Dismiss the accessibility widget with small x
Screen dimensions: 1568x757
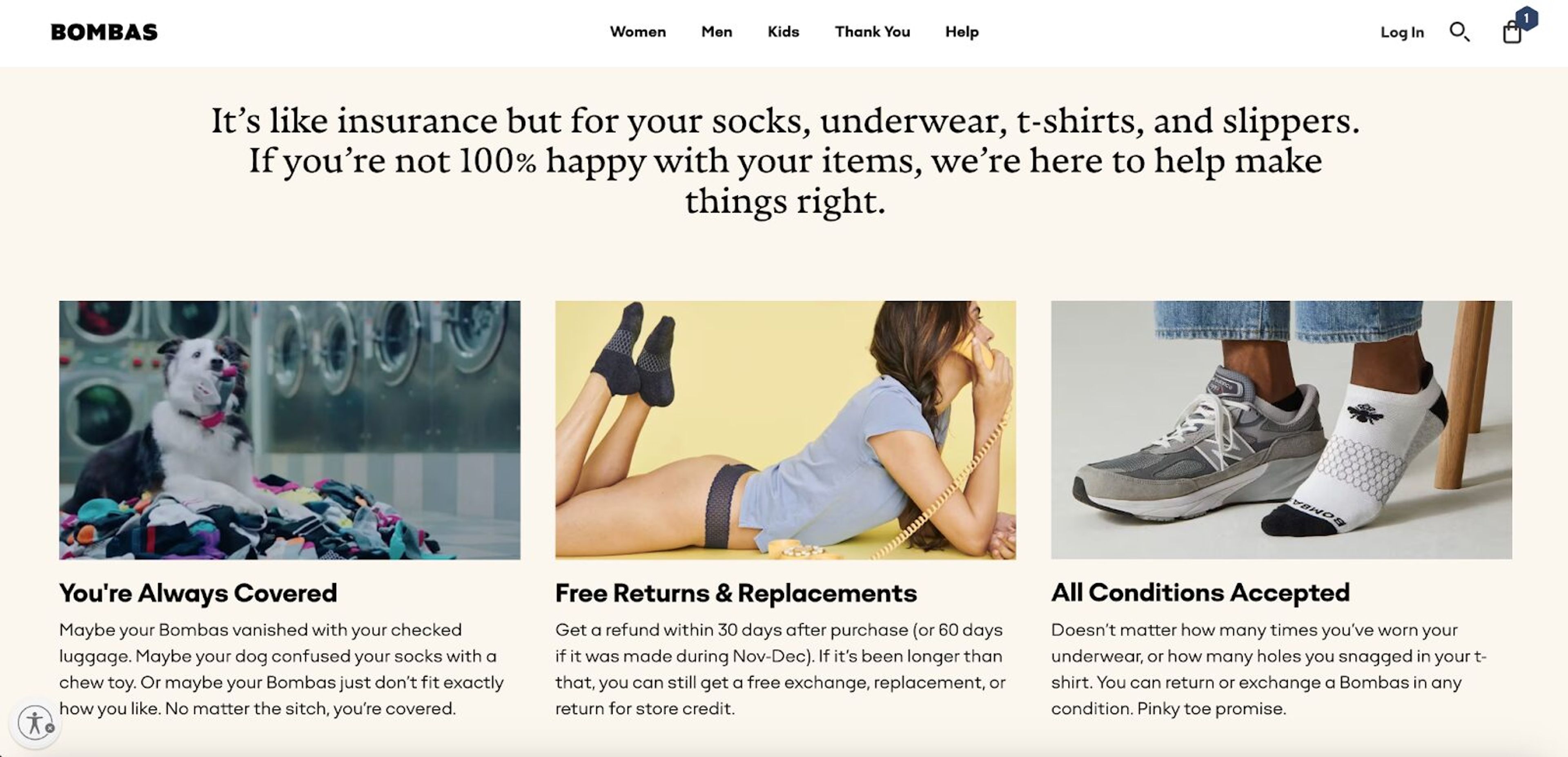(x=50, y=728)
